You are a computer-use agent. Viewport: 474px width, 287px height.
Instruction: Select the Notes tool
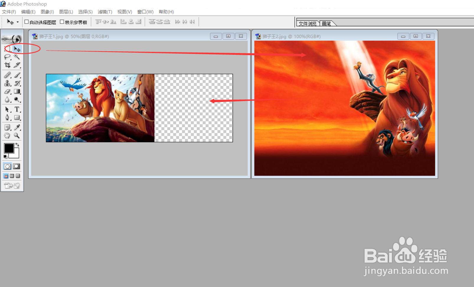pos(8,127)
